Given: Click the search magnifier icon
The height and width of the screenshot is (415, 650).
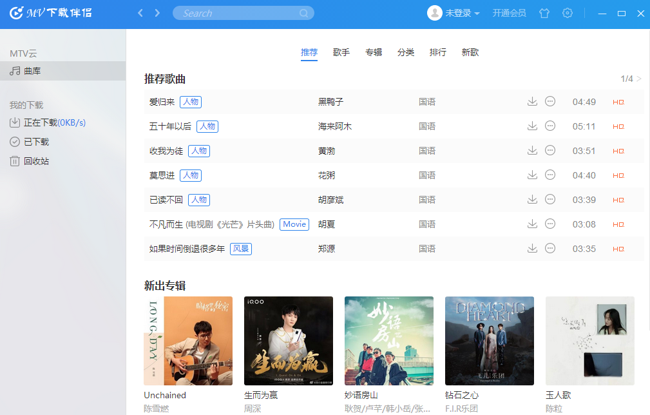Looking at the screenshot, I should click(303, 14).
